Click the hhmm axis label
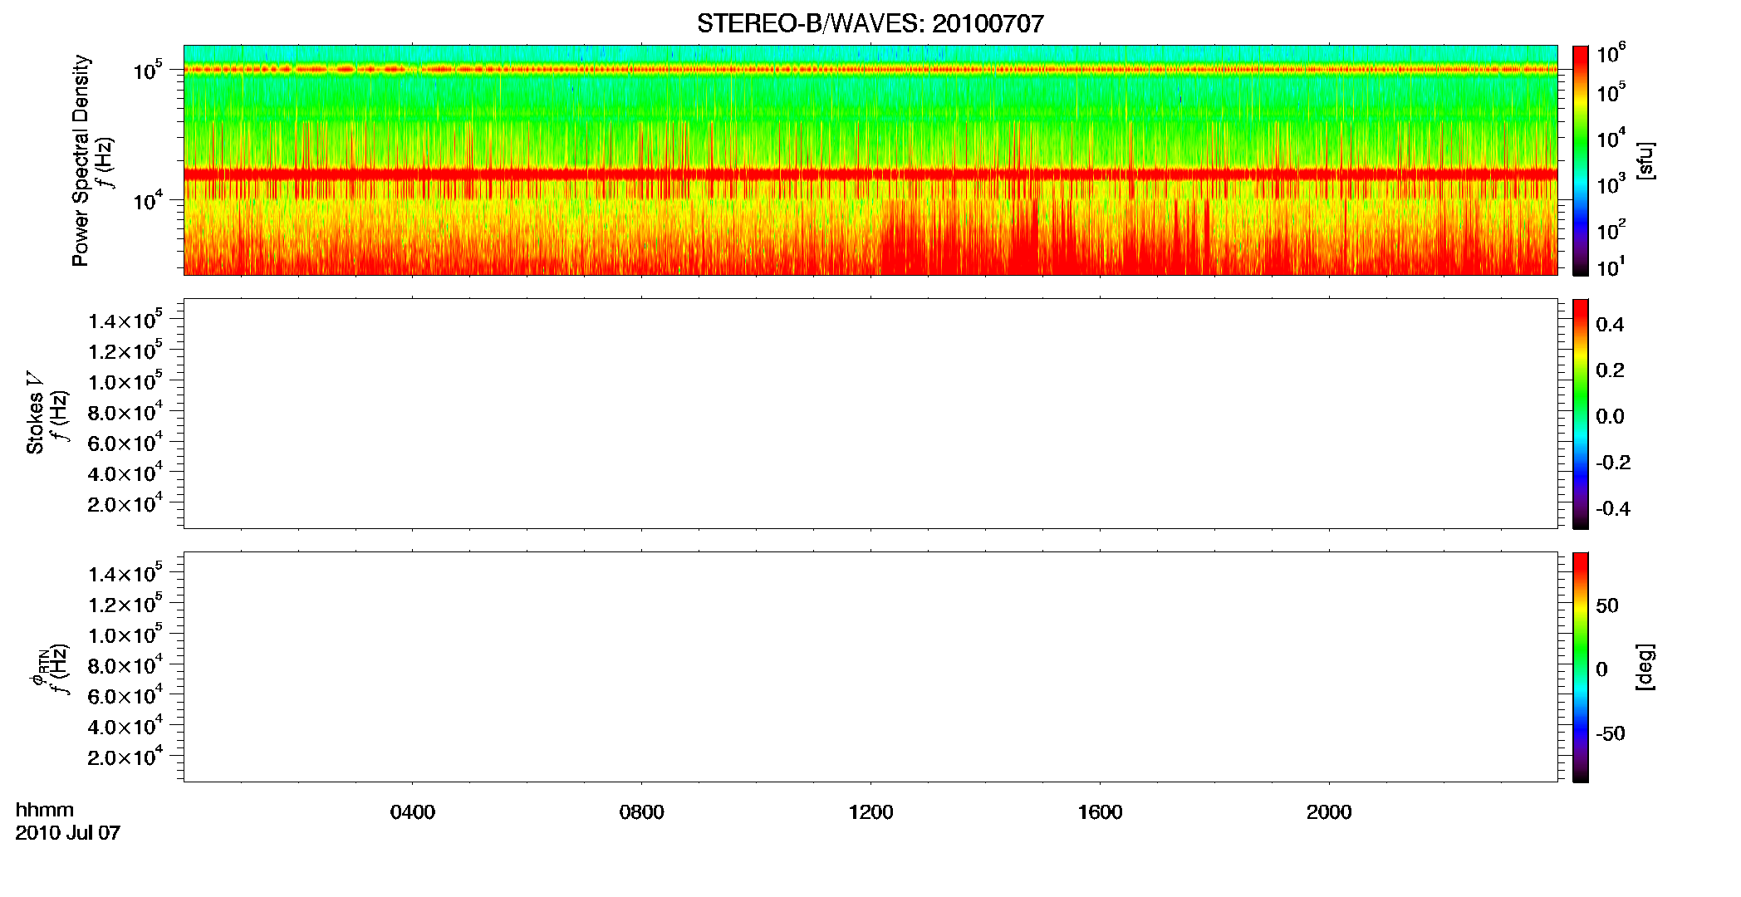The height and width of the screenshot is (897, 1741). 45,810
